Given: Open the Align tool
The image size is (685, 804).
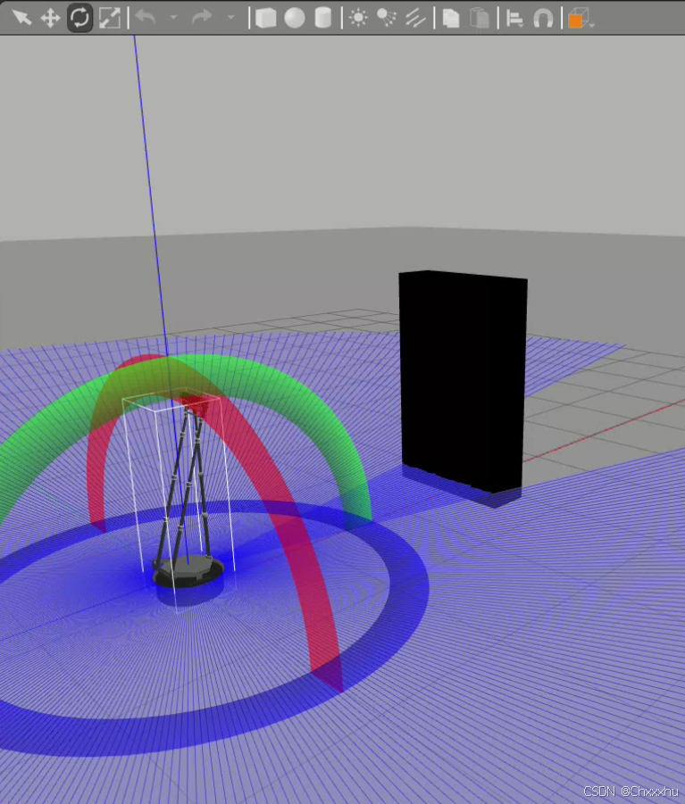Looking at the screenshot, I should (514, 19).
